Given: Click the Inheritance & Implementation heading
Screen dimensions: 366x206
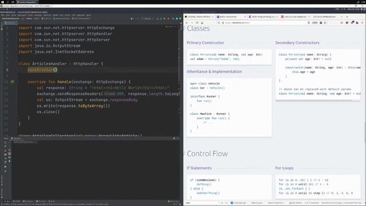Looking at the screenshot, I should pyautogui.click(x=214, y=72).
